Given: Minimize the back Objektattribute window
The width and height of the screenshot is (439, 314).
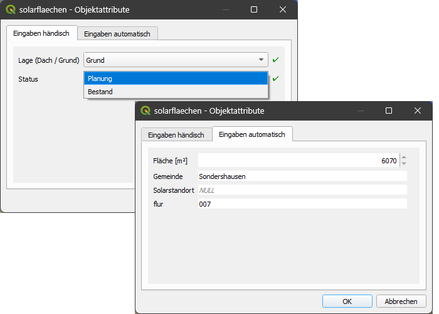Looking at the screenshot, I should 226,9.
